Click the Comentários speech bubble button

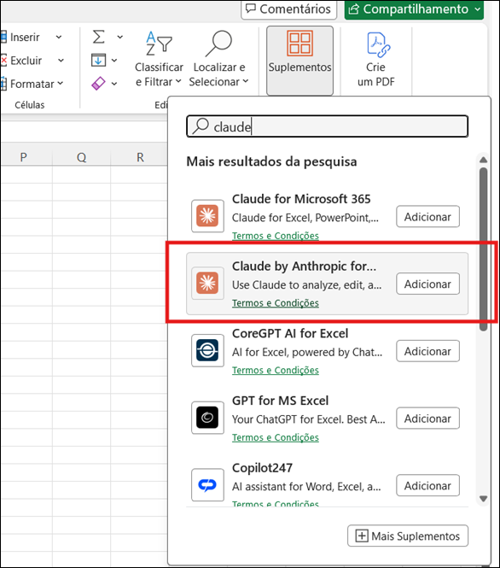[288, 9]
